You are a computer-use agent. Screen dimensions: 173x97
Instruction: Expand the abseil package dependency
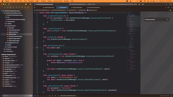tap(2, 56)
